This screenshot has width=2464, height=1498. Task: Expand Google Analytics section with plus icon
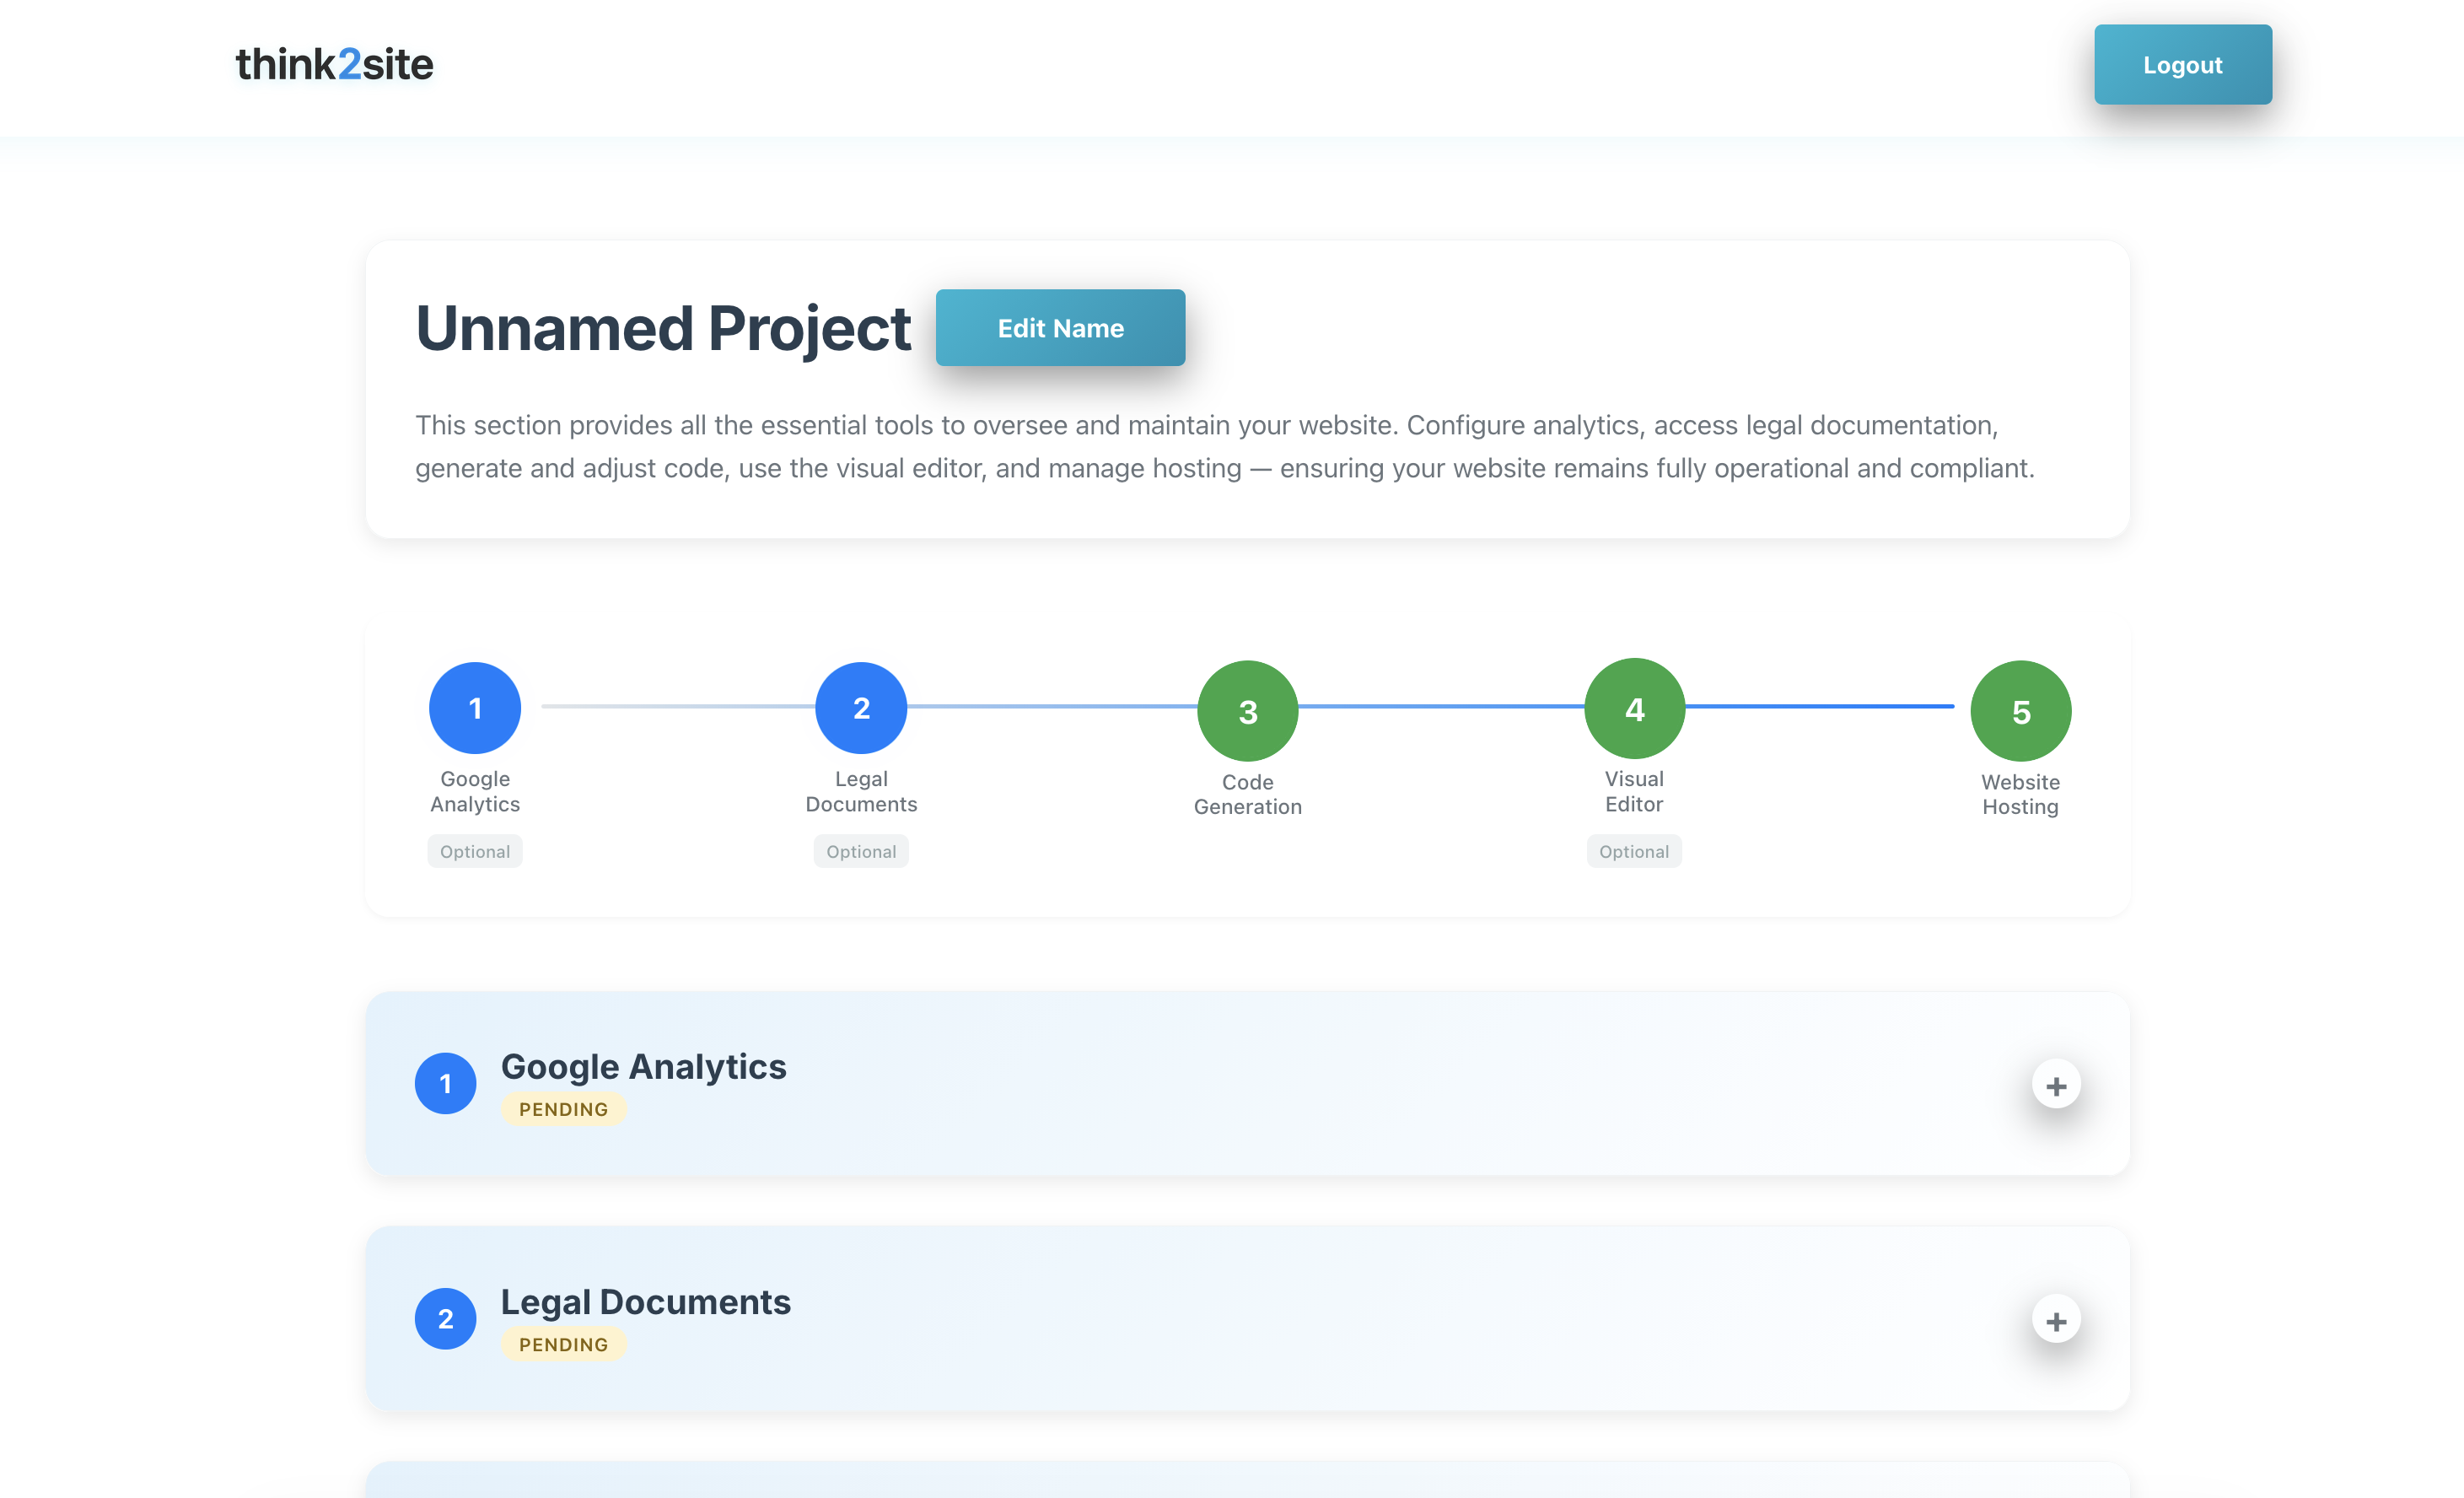pyautogui.click(x=2056, y=1085)
